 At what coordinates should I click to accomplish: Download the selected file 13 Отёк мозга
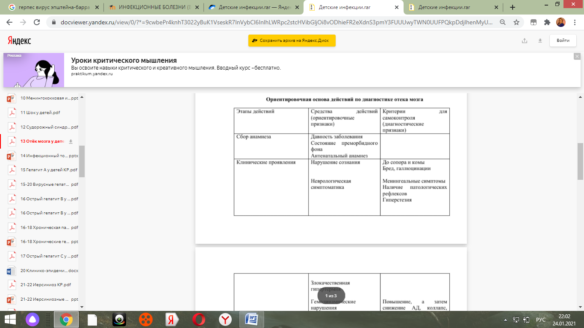(x=71, y=142)
